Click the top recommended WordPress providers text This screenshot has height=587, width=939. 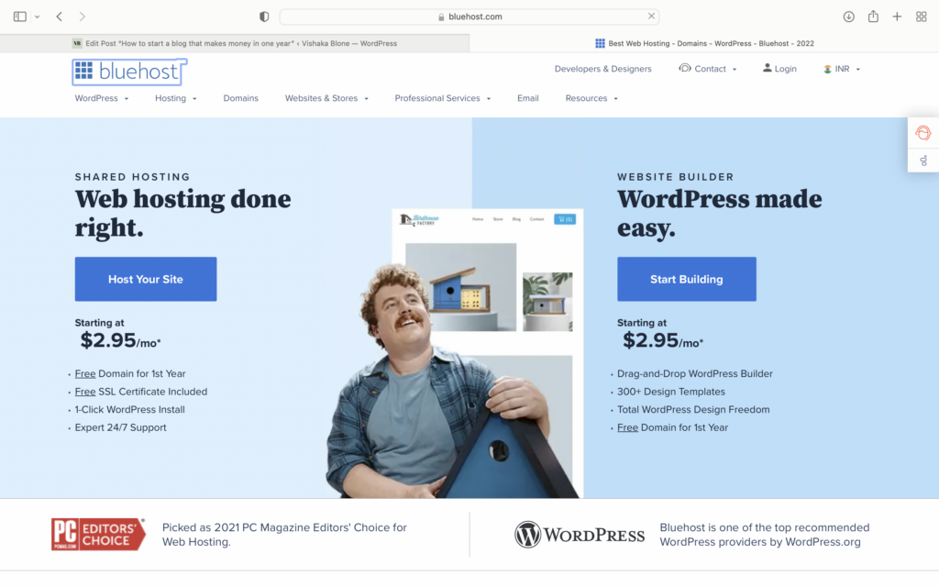click(x=764, y=535)
